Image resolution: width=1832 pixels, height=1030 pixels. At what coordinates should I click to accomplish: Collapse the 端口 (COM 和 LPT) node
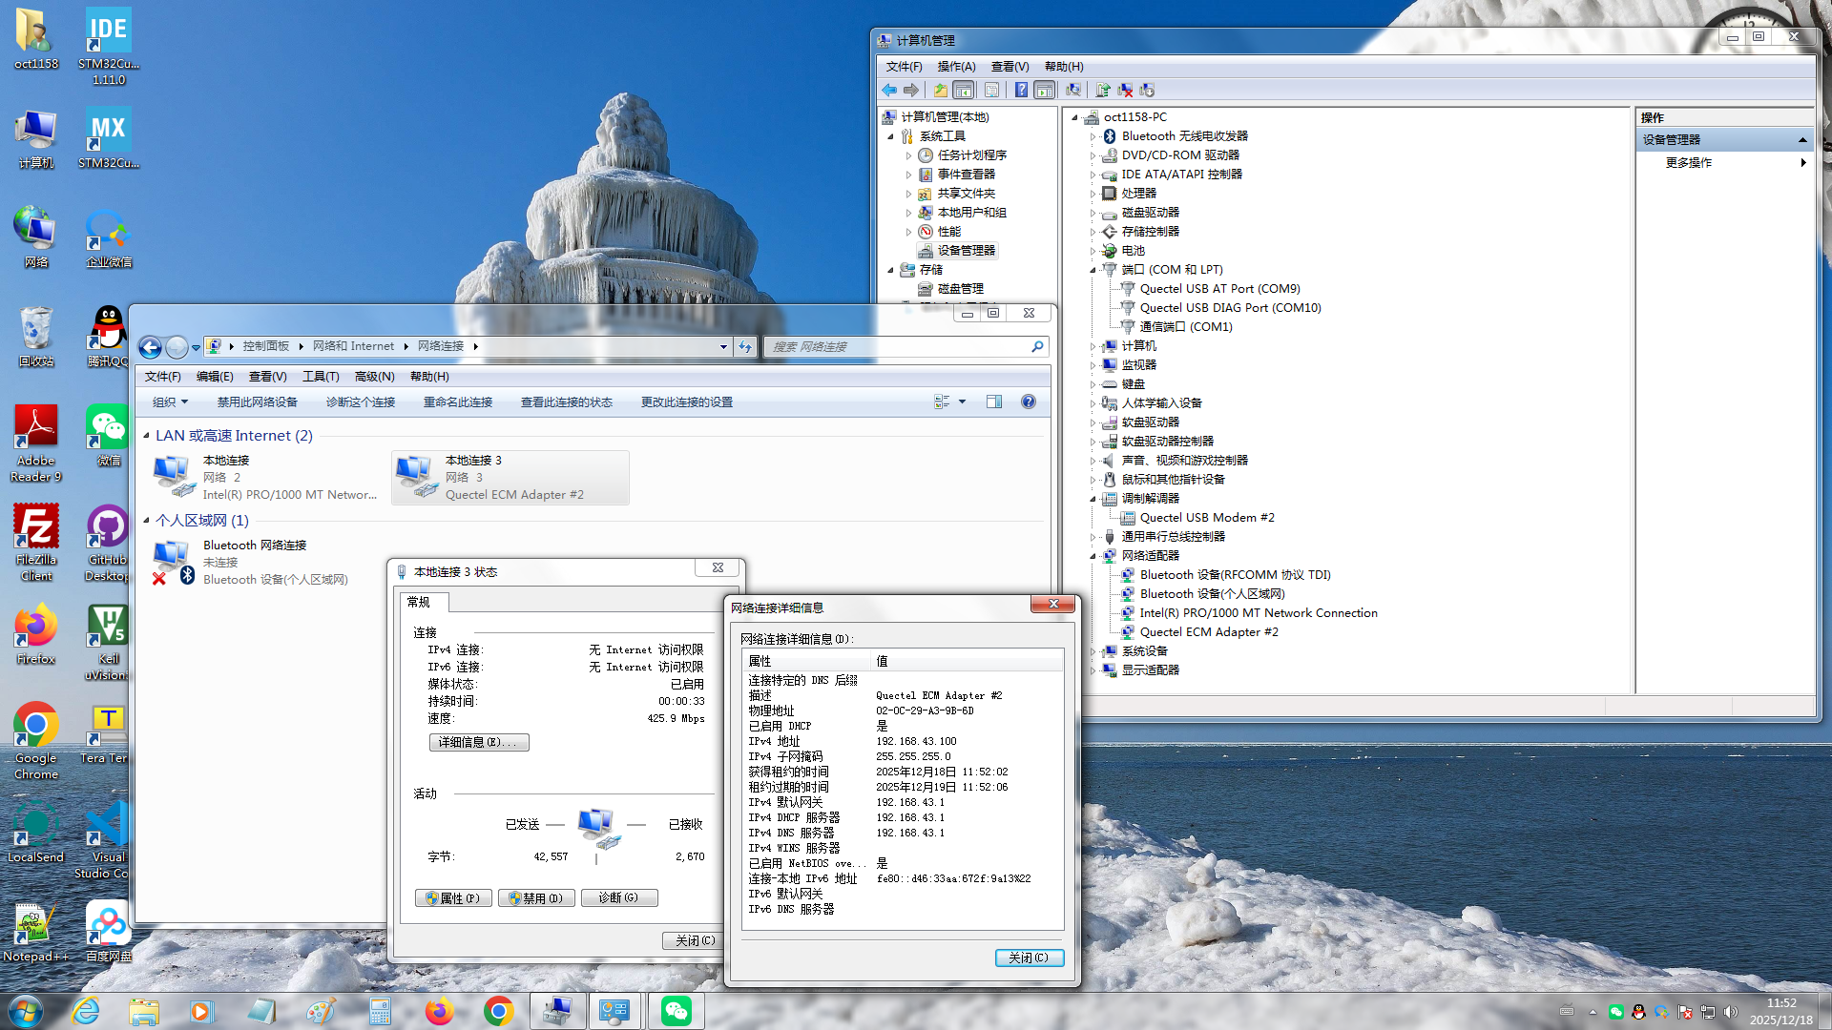point(1093,270)
